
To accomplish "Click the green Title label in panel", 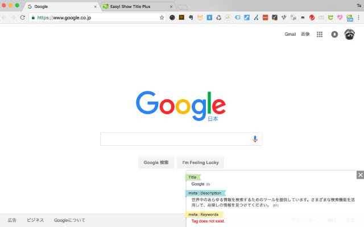I will pyautogui.click(x=193, y=177).
